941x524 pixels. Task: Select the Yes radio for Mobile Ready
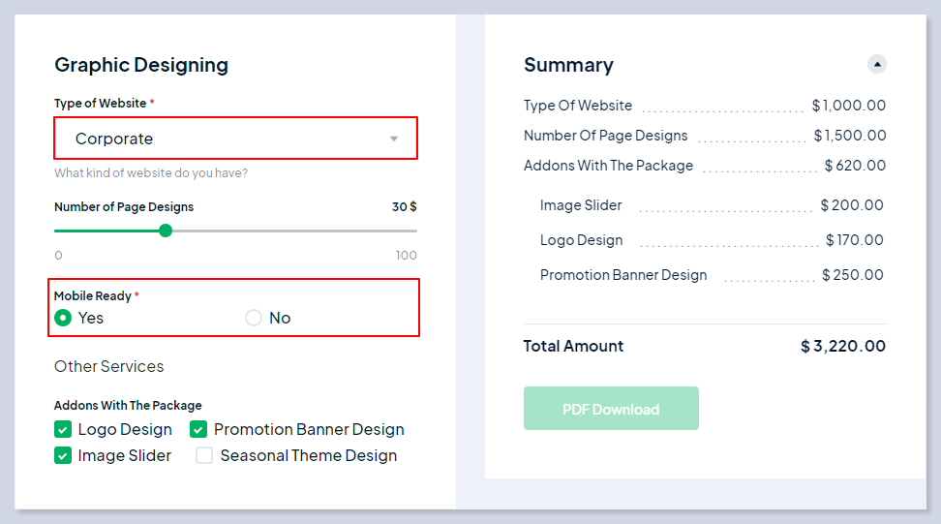coord(64,318)
